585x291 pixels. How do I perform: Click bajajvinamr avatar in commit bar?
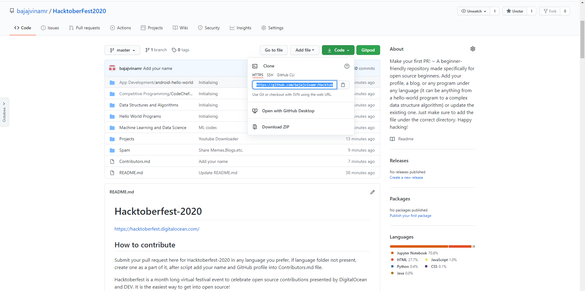point(112,68)
